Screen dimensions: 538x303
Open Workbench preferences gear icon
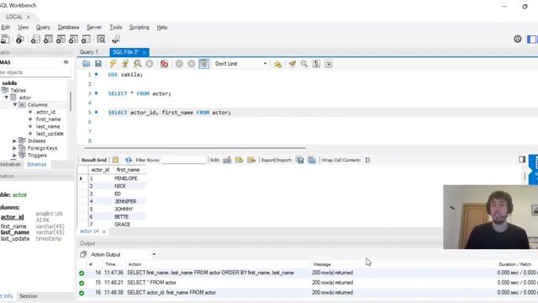518,40
